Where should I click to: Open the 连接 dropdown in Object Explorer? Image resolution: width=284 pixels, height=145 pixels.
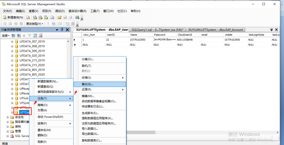pyautogui.click(x=6, y=35)
